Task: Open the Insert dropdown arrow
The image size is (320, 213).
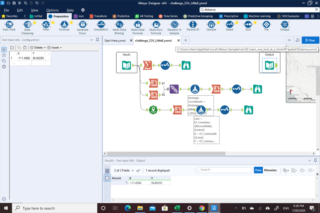Action: point(61,48)
